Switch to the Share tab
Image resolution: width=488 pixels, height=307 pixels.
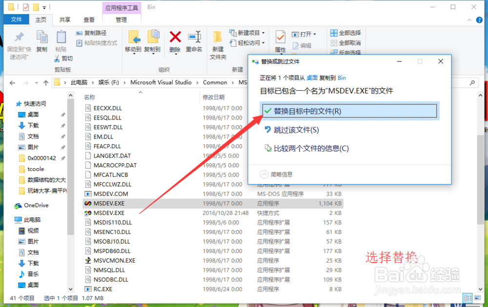[x=65, y=19]
